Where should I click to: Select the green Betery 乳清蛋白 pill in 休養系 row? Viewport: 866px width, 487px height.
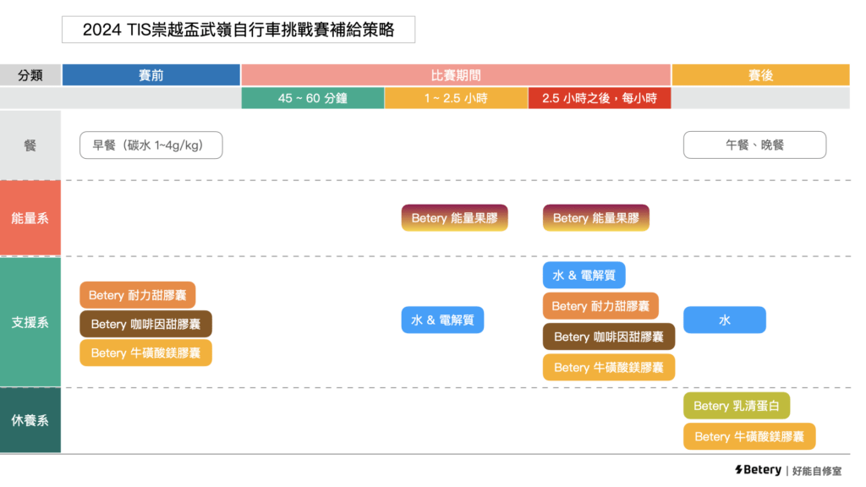[737, 405]
